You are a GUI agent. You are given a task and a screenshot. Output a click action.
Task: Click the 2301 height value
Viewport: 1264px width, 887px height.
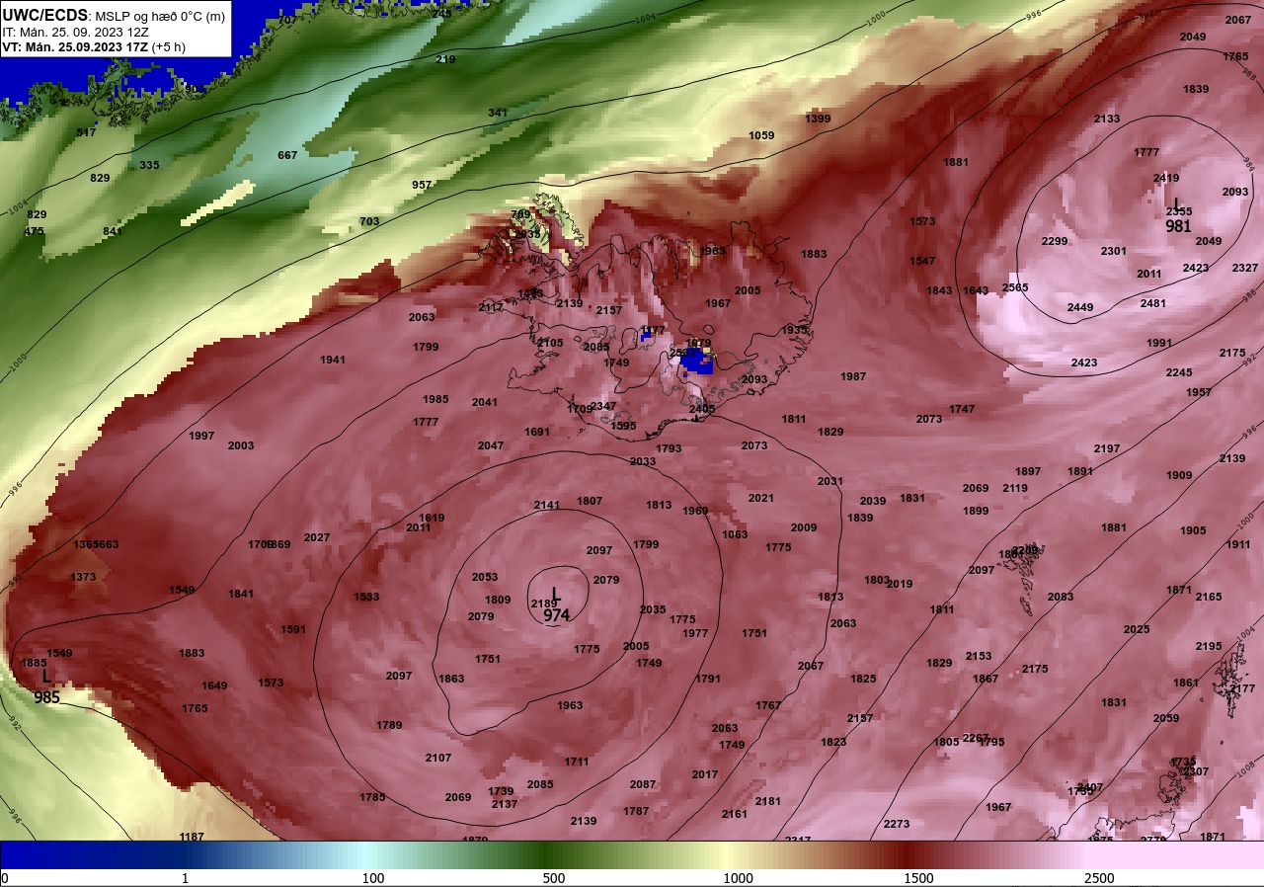pyautogui.click(x=1114, y=251)
